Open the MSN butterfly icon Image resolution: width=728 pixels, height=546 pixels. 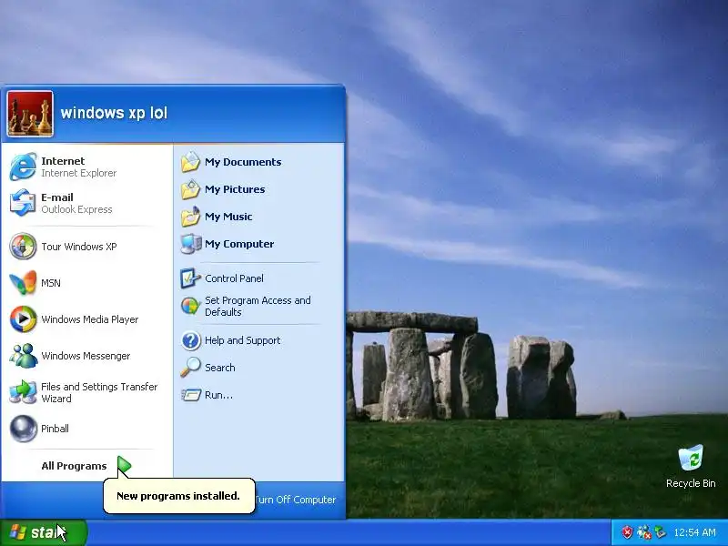point(23,283)
